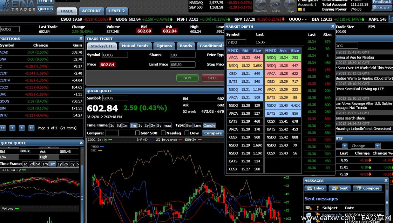Open Sent messages
Viewport: 393px width, 223px height.
point(340,188)
